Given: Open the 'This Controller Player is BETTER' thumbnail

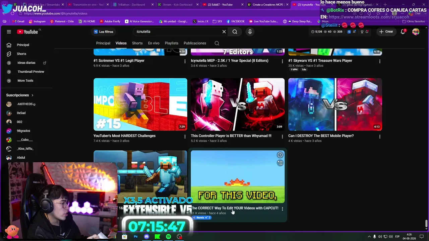Looking at the screenshot, I should click(x=238, y=104).
